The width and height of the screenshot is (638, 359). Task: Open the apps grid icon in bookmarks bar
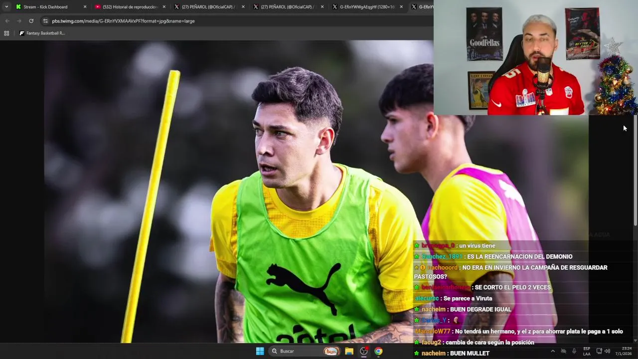click(6, 33)
